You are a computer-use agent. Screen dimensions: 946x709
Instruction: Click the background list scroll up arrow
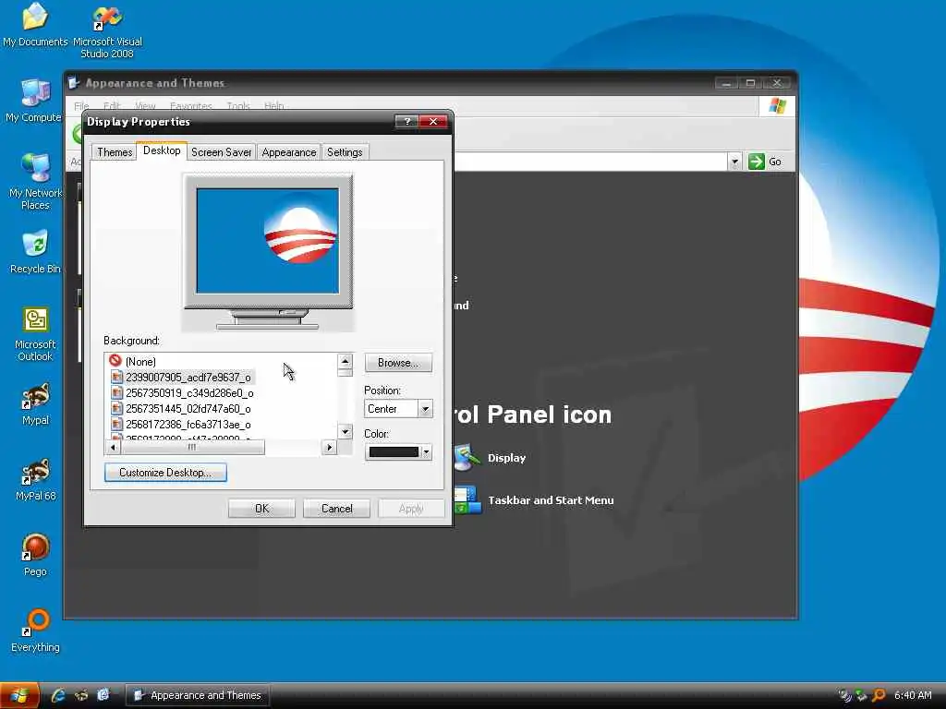click(346, 361)
